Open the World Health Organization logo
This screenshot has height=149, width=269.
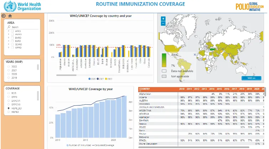[22, 6]
